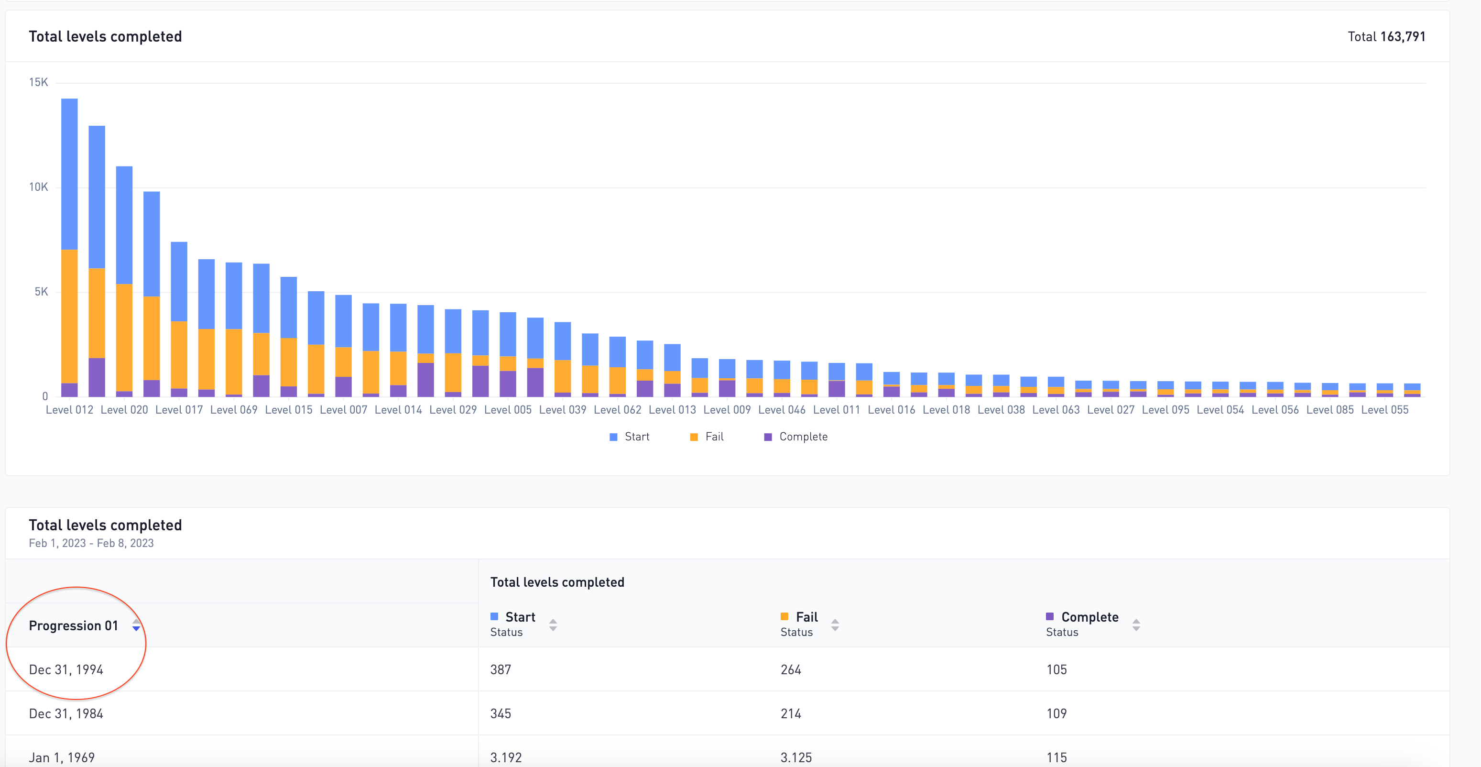Select the Level 069 bar in chart
This screenshot has height=767, width=1481.
coord(234,329)
